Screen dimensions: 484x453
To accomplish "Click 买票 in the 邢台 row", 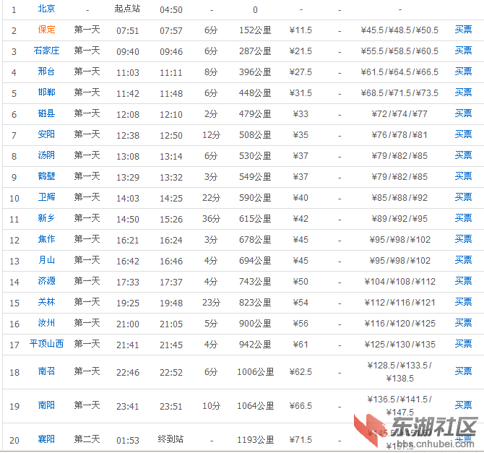I will (x=463, y=72).
